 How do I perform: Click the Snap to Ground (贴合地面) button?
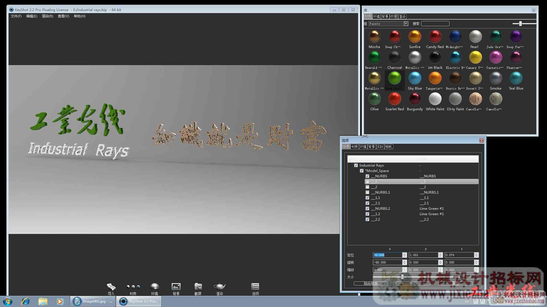pos(371,283)
